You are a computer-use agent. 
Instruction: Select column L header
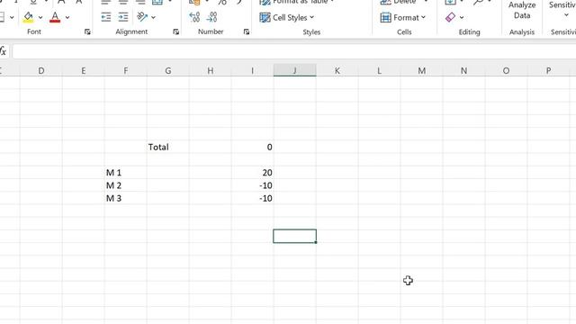pyautogui.click(x=379, y=70)
